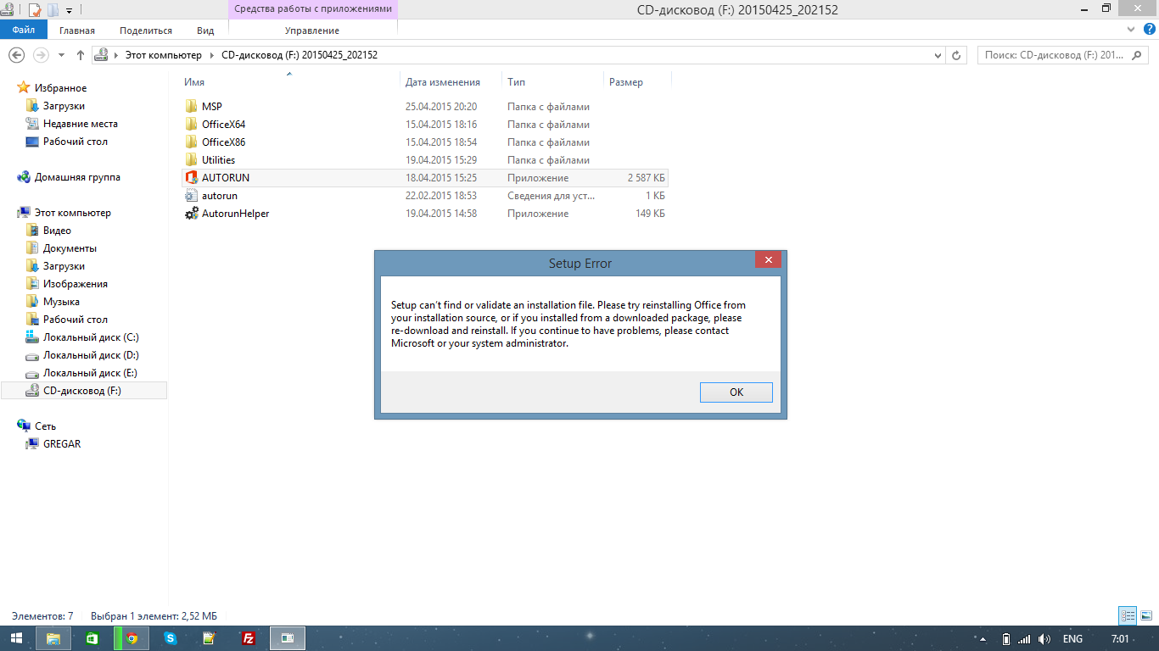Open the address bar history dropdown
Image resolution: width=1159 pixels, height=651 pixels.
[x=938, y=55]
